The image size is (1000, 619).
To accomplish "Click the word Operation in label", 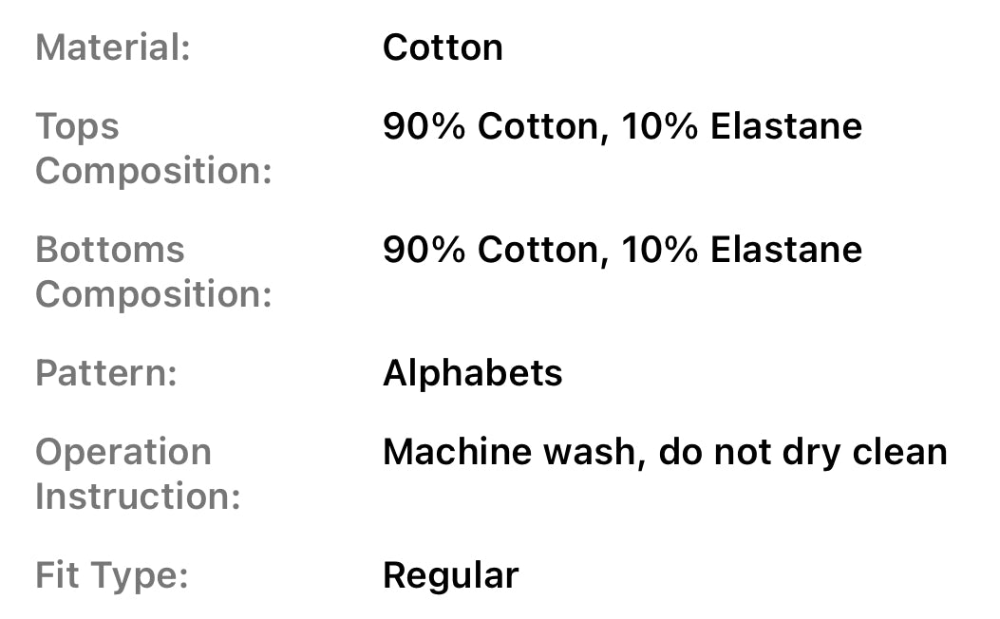I will coord(123,452).
